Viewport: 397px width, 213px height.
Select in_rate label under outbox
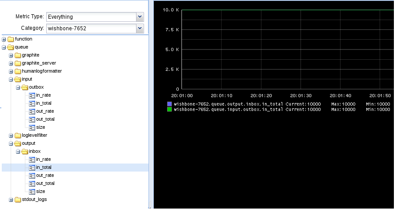coord(44,95)
